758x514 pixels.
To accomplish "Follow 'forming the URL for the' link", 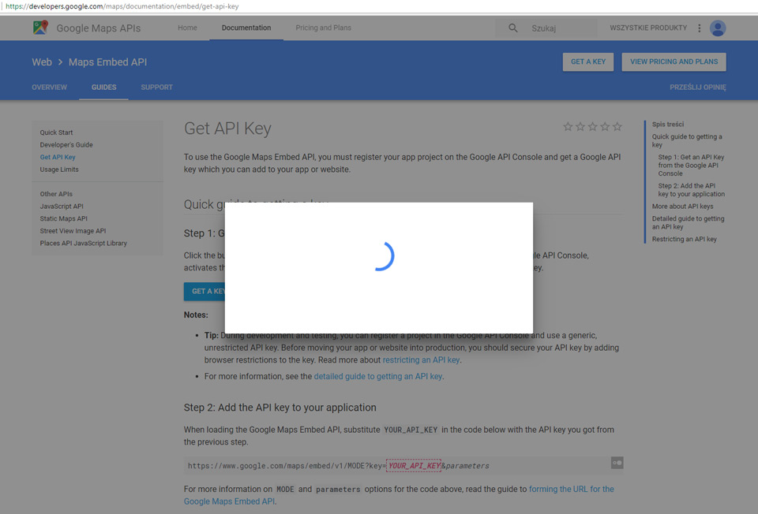I will (572, 489).
